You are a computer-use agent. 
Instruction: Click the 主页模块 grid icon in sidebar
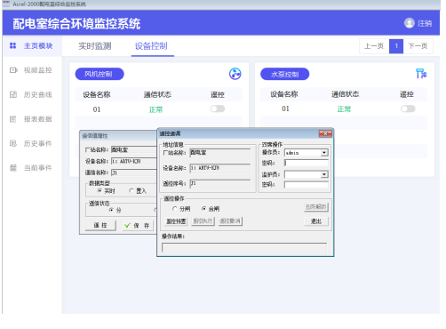(x=12, y=45)
